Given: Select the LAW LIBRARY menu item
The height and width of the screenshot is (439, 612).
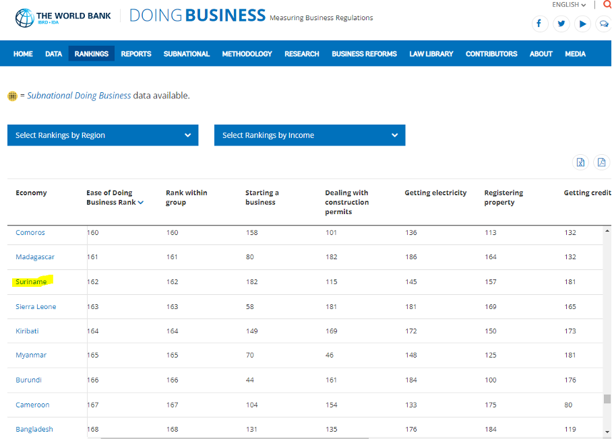Looking at the screenshot, I should 431,54.
